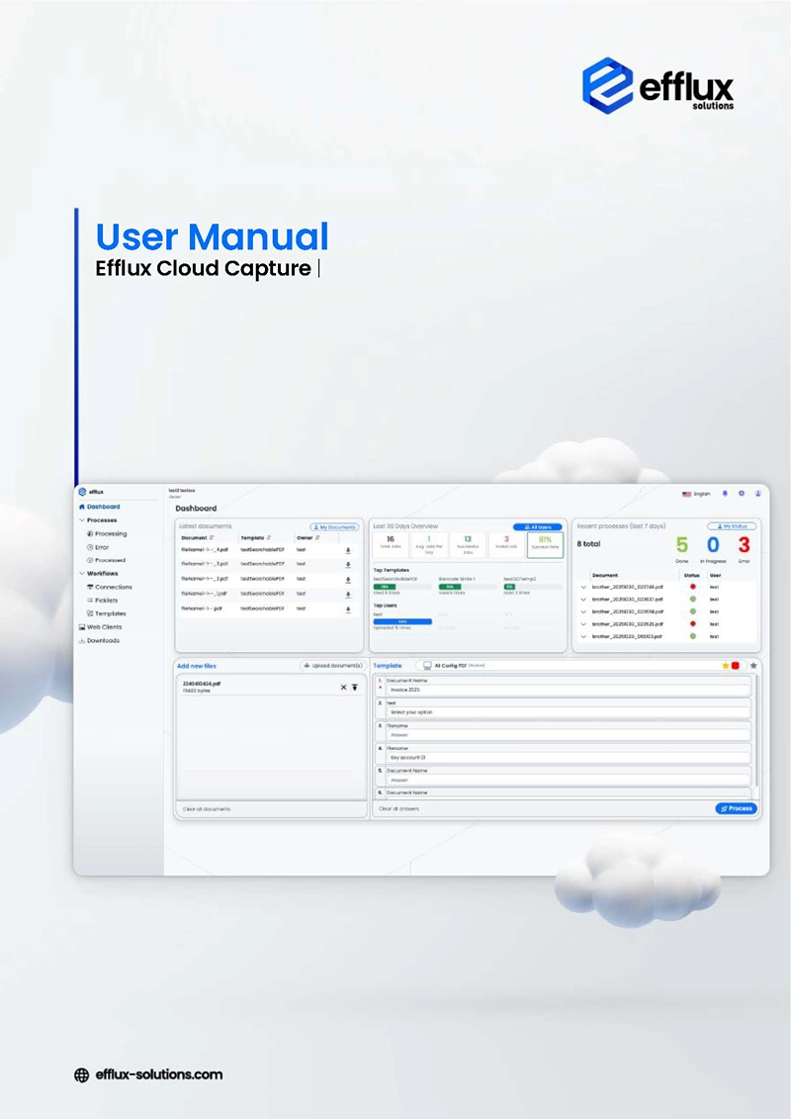Open settings gear in the top-right corner

(x=740, y=493)
